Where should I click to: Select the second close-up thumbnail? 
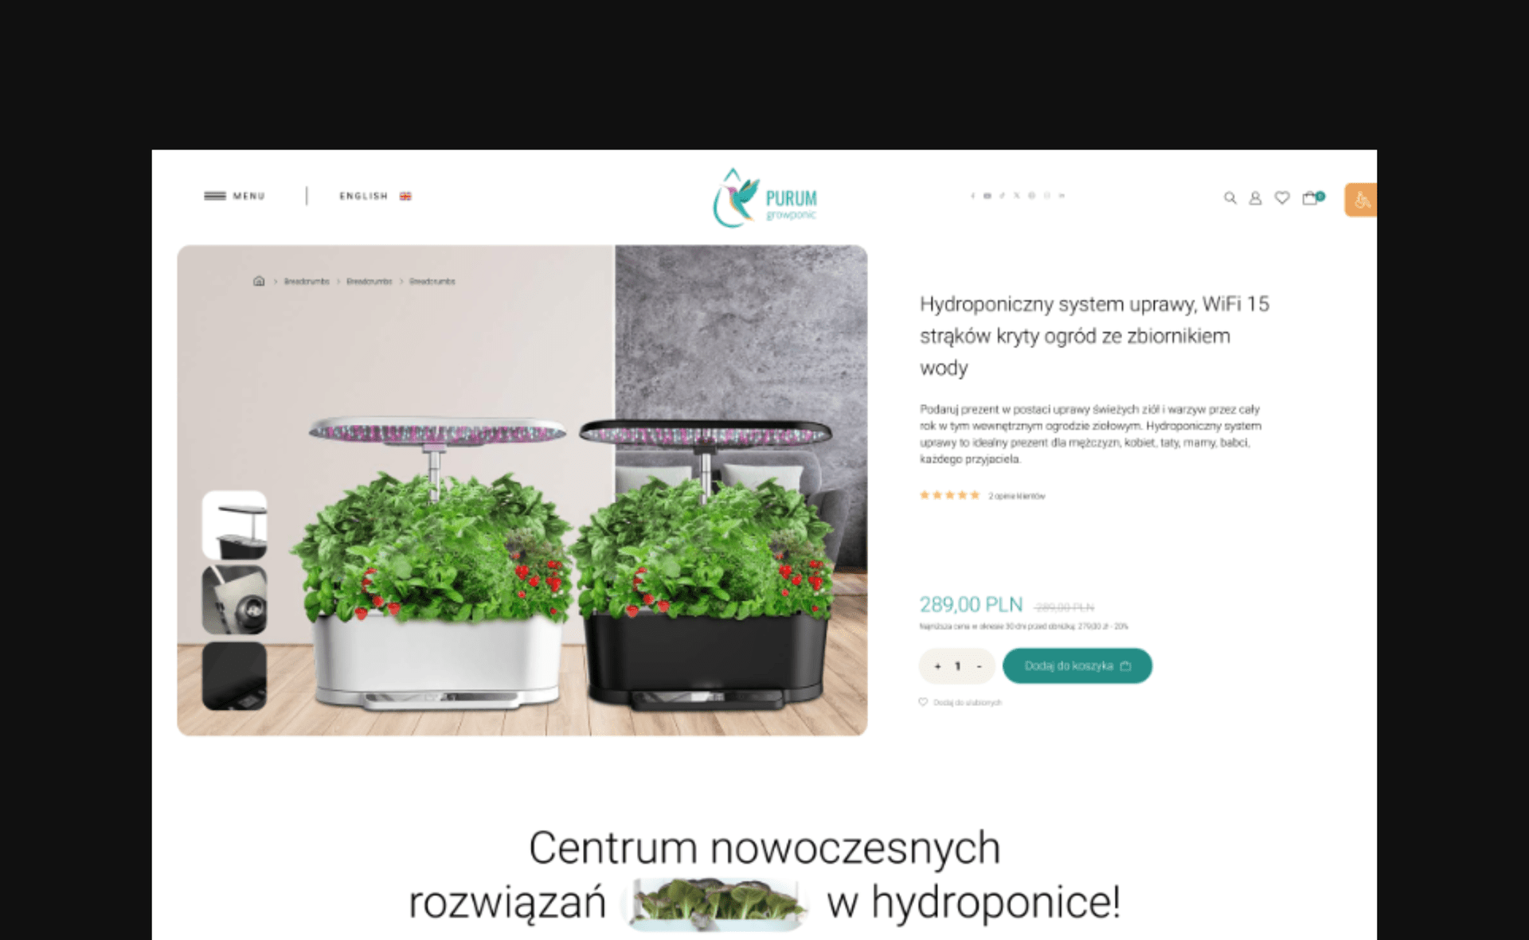pyautogui.click(x=234, y=600)
